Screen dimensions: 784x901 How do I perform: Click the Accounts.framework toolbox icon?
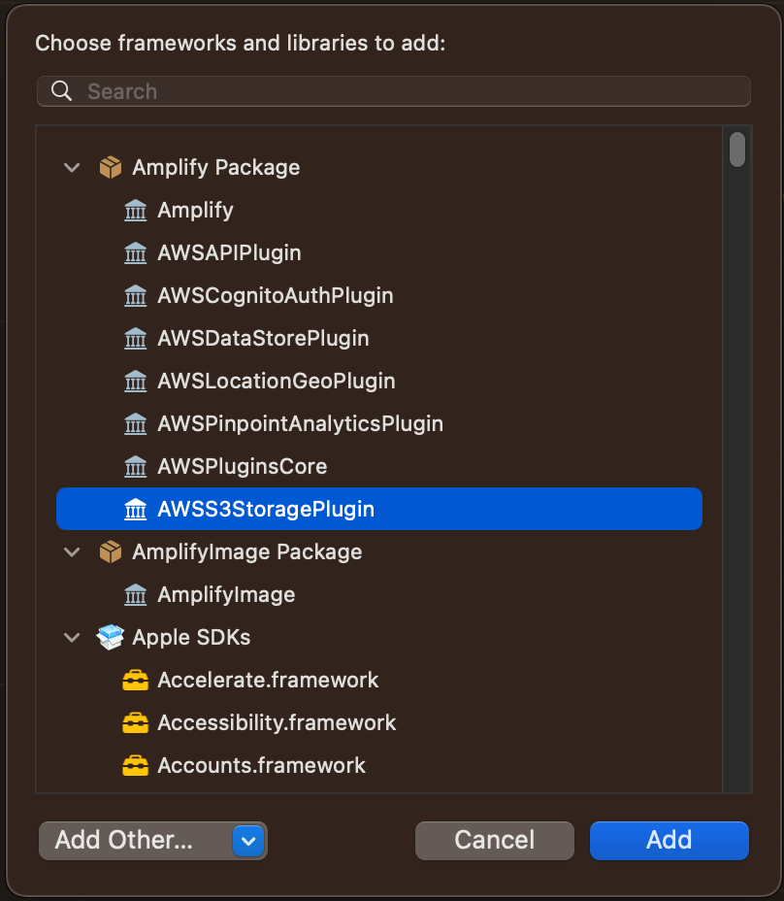pyautogui.click(x=136, y=765)
